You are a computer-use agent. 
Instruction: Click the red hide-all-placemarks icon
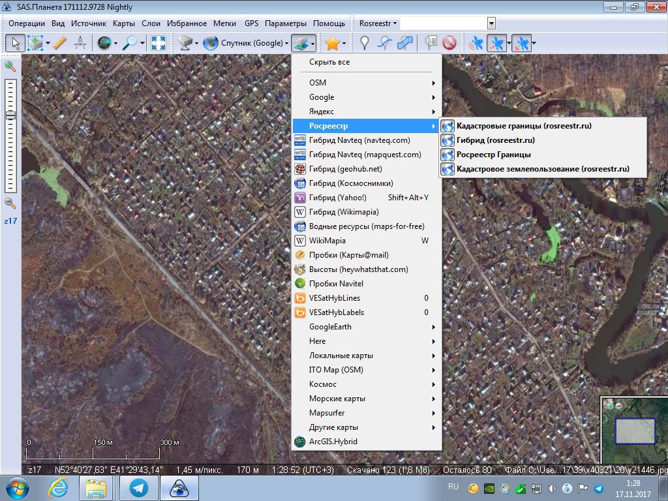coord(449,43)
